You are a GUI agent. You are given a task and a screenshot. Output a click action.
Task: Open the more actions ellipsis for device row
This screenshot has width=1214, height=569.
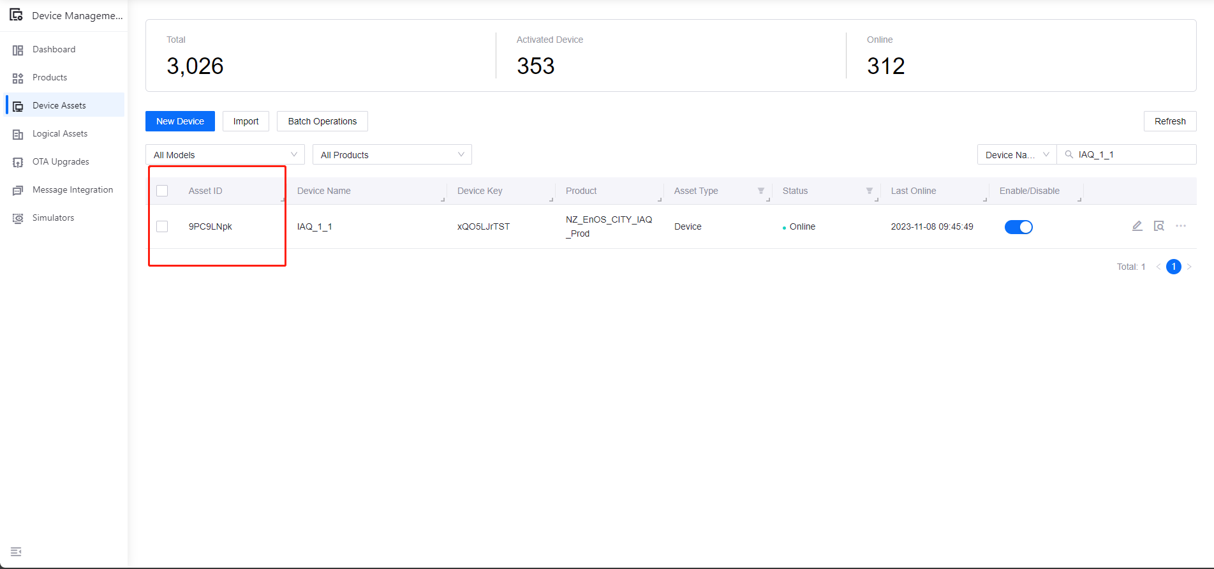click(x=1181, y=226)
